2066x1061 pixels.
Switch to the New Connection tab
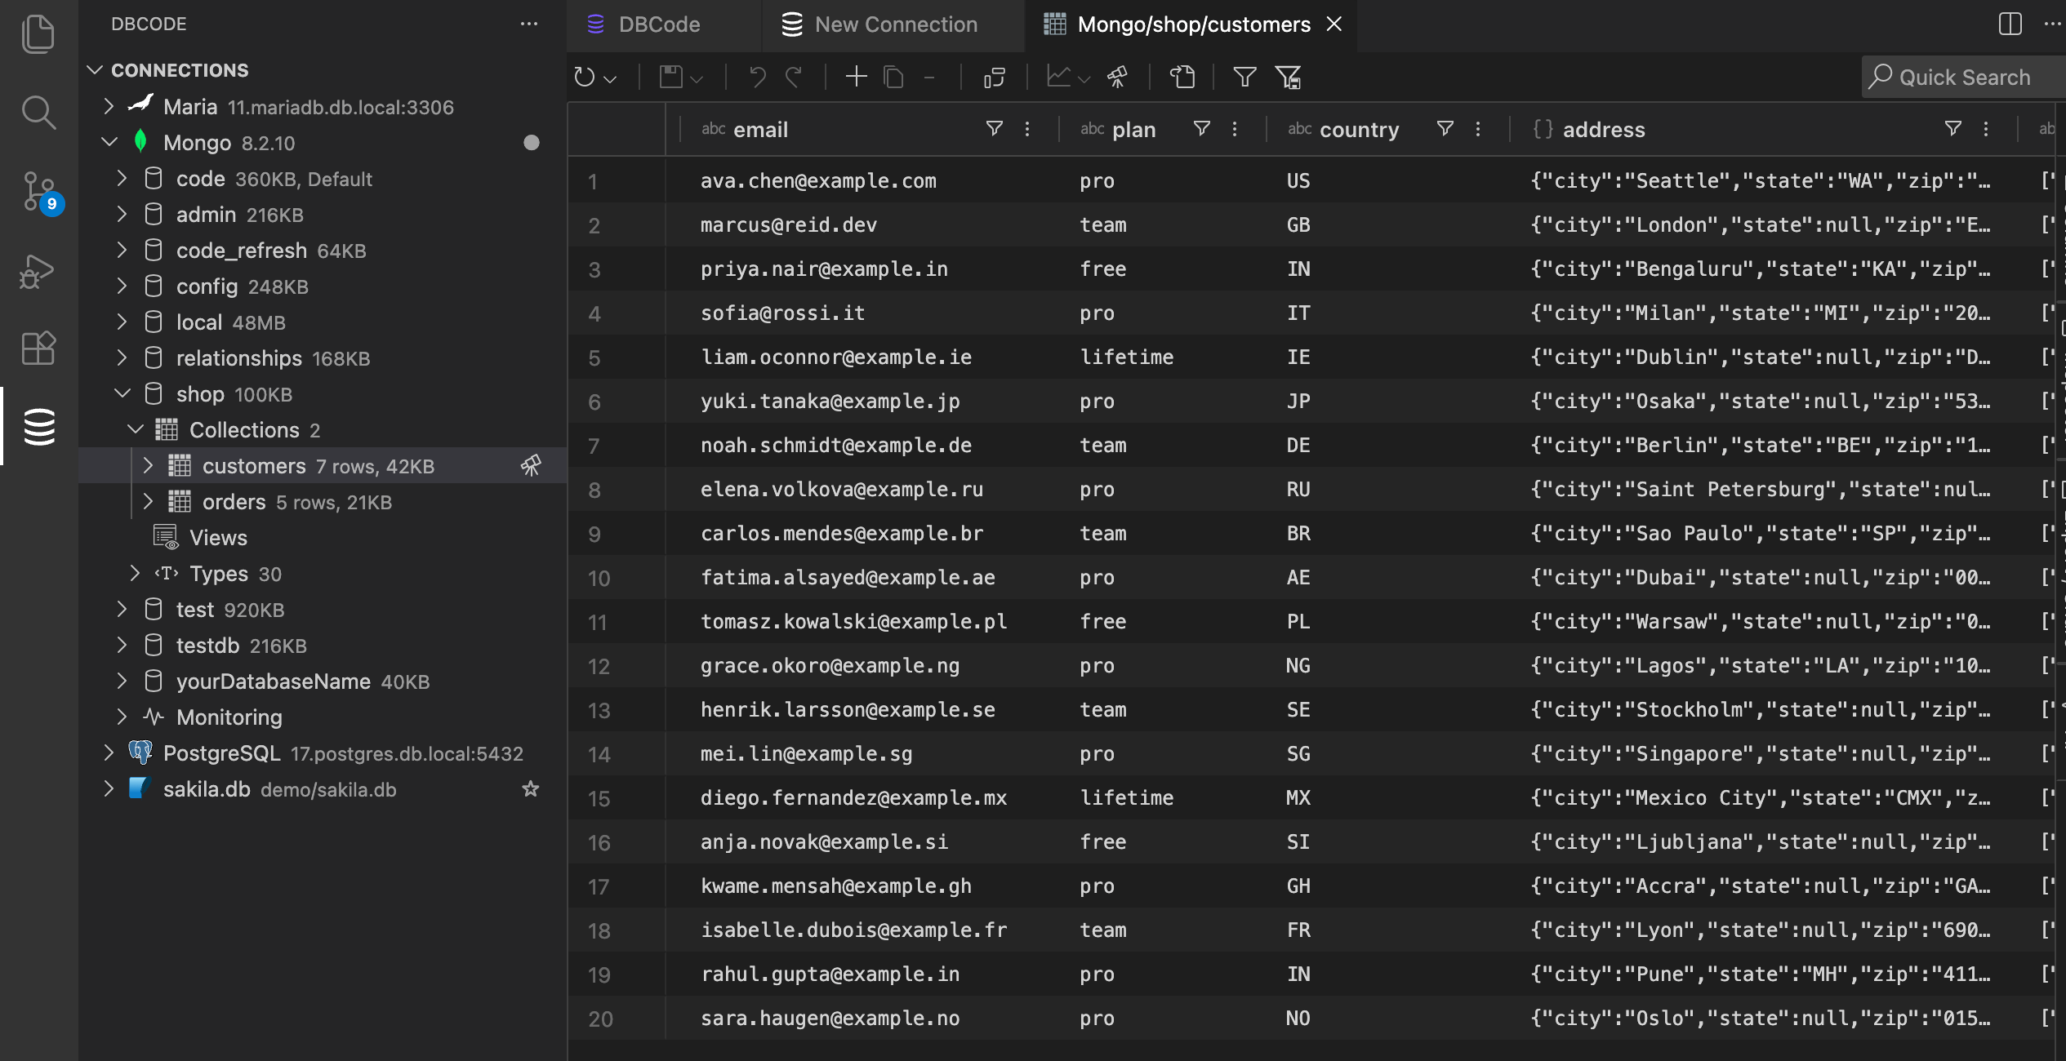(893, 24)
